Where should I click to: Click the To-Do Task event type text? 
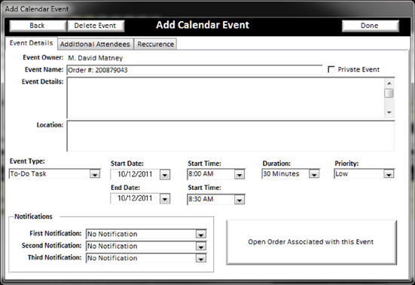pyautogui.click(x=29, y=173)
